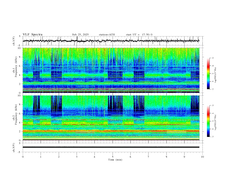Select the ch.1 spectrogram color bar
228x176 pixels.
pyautogui.click(x=208, y=74)
